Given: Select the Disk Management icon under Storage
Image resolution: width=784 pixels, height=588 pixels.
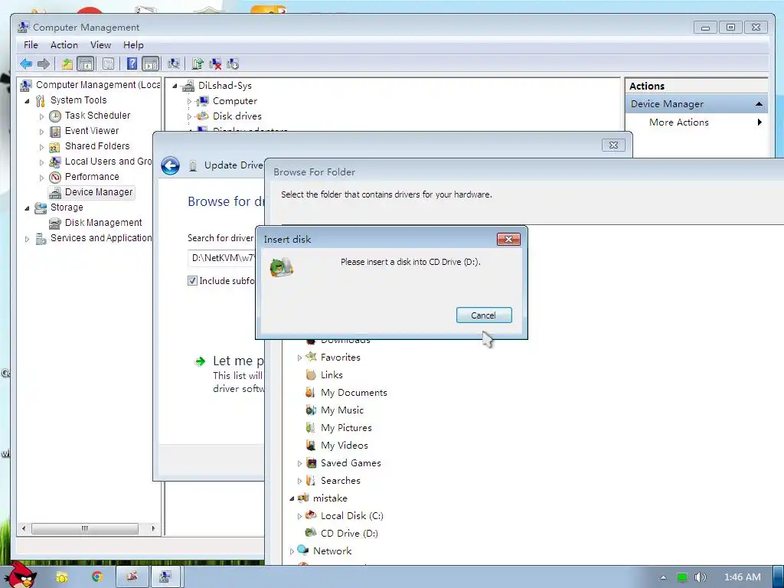Looking at the screenshot, I should [x=55, y=224].
